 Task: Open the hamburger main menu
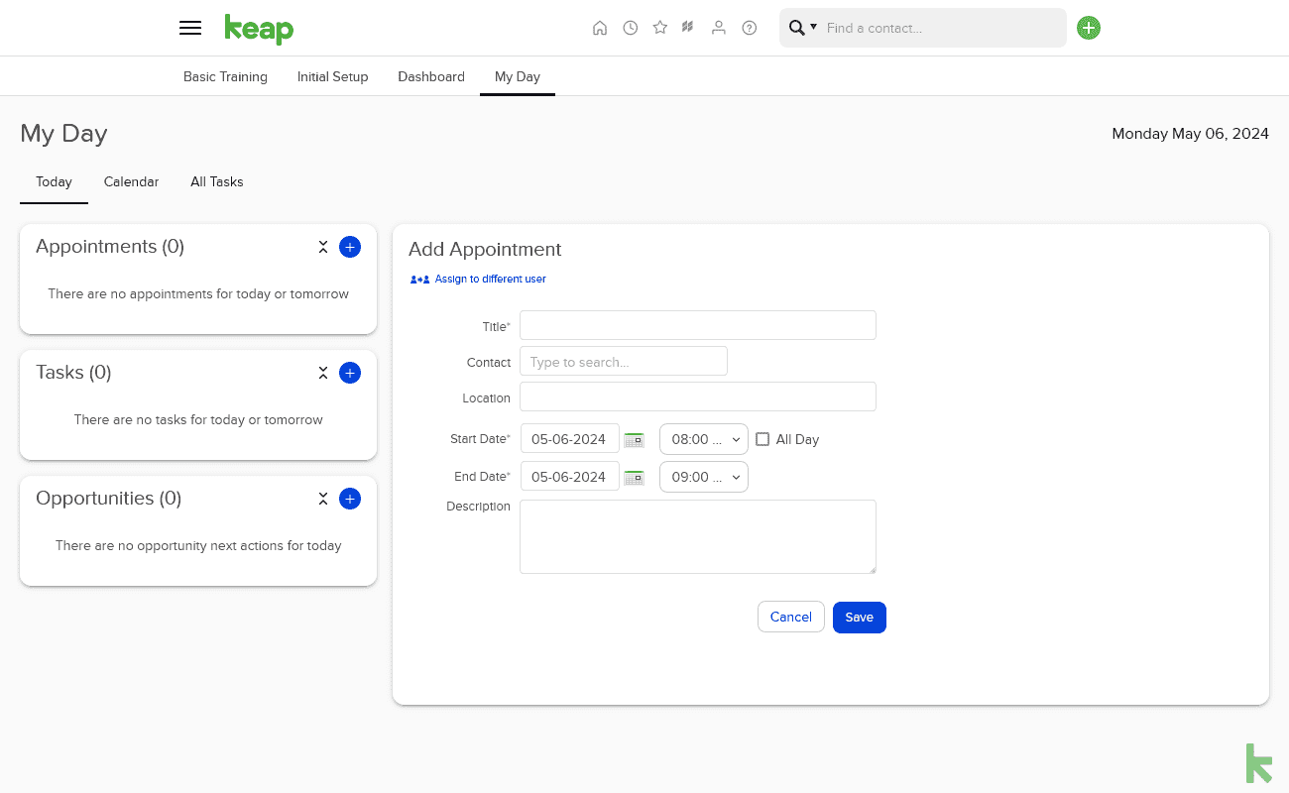pyautogui.click(x=190, y=28)
